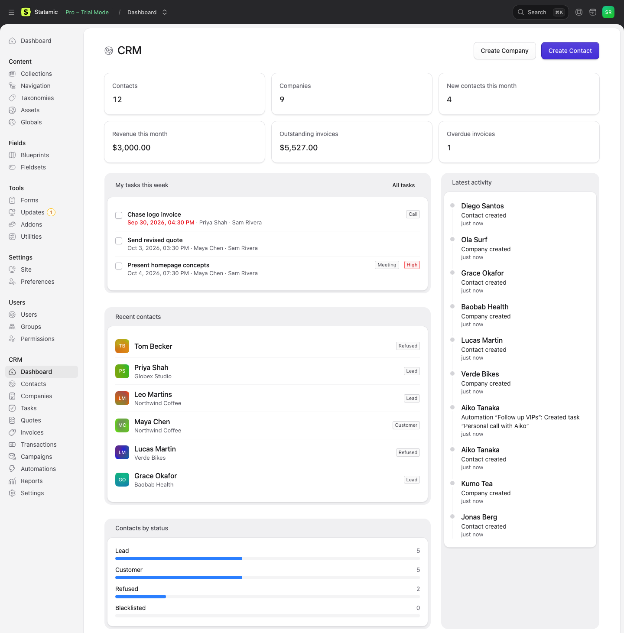The height and width of the screenshot is (633, 624).
Task: Click the Create Company button
Action: point(504,51)
